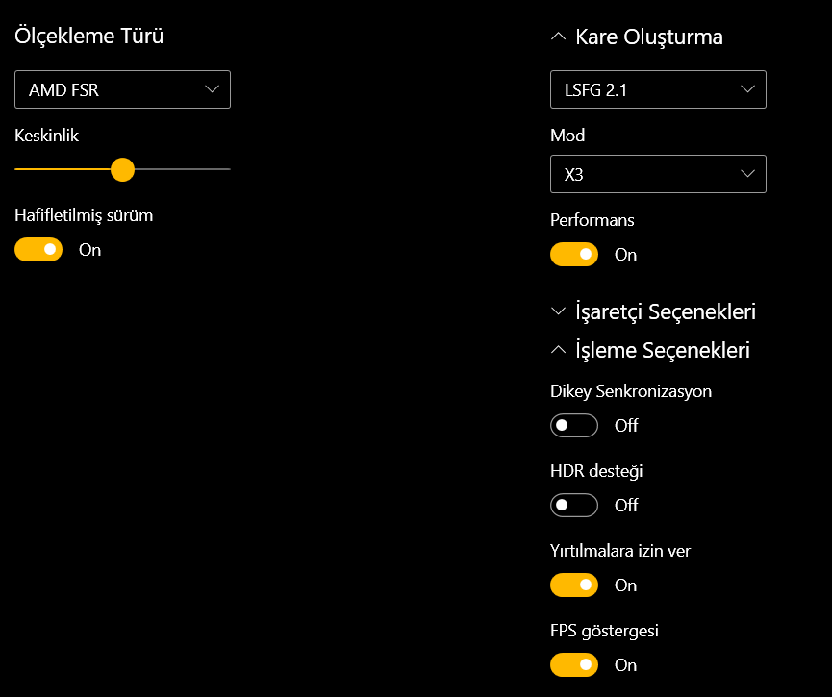Image resolution: width=832 pixels, height=697 pixels.
Task: Click the chevron arrow in LSFG 2.1 dropdown
Action: coord(748,90)
